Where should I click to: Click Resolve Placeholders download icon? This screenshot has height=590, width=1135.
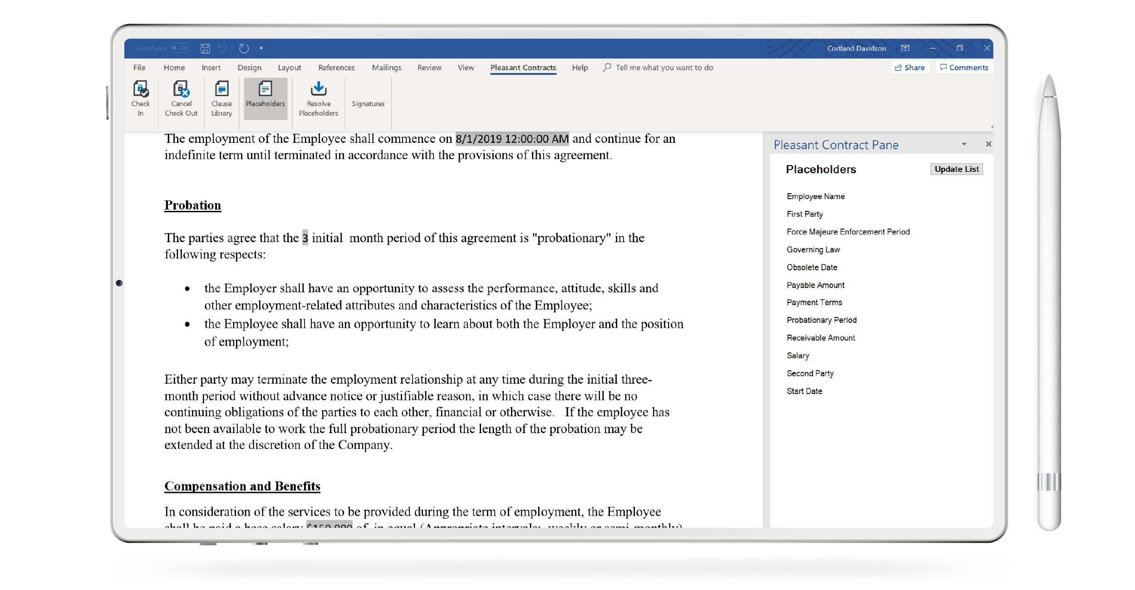tap(319, 89)
